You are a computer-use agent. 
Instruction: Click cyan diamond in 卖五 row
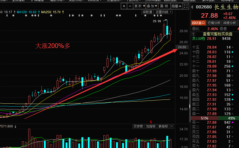232,95
